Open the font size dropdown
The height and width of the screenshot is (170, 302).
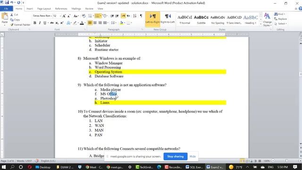click(x=60, y=16)
